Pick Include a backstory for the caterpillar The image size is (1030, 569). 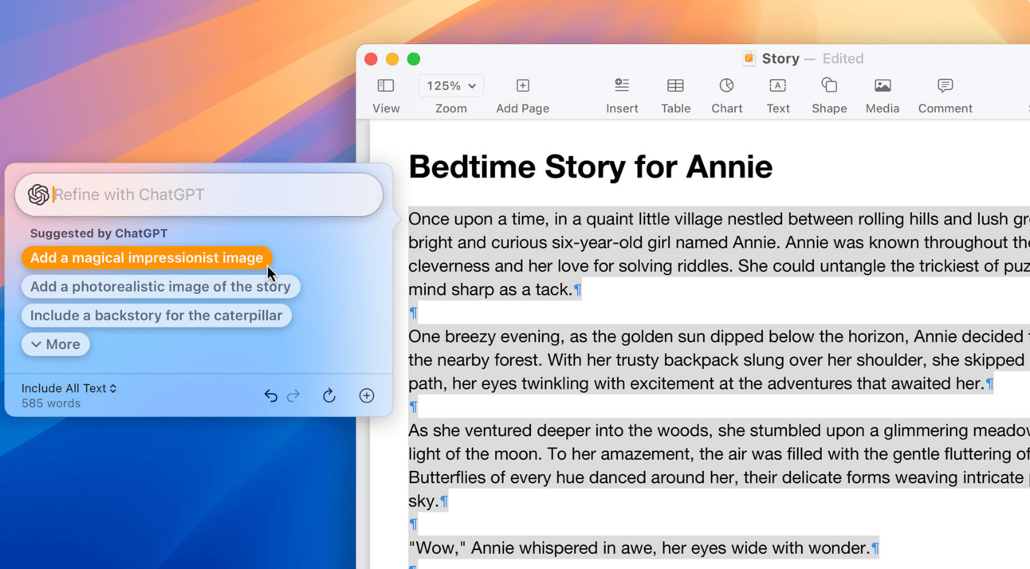(x=156, y=316)
